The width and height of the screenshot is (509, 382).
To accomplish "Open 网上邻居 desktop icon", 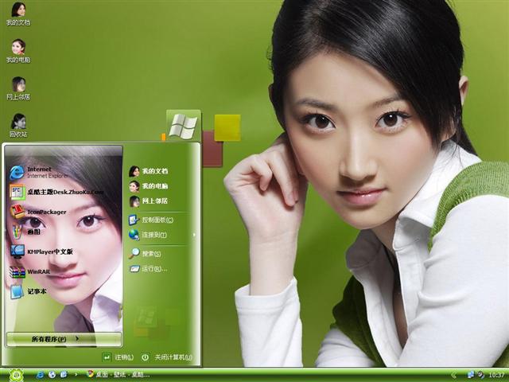I will click(x=18, y=88).
